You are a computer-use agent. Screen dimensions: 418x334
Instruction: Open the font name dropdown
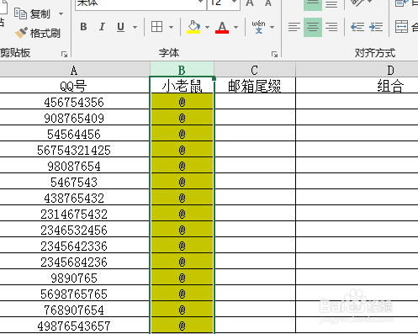pyautogui.click(x=200, y=3)
